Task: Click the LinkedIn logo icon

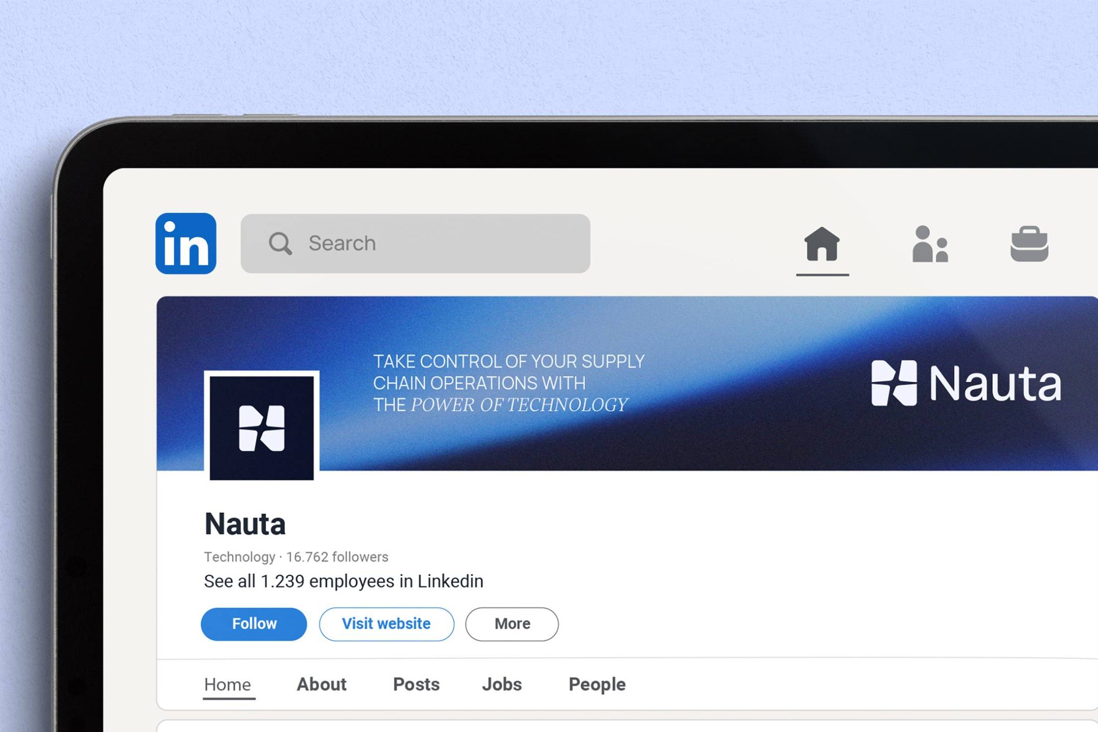Action: (x=186, y=244)
